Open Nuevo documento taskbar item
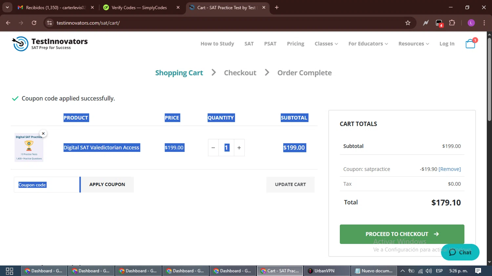This screenshot has height=276, width=492. pos(374,271)
